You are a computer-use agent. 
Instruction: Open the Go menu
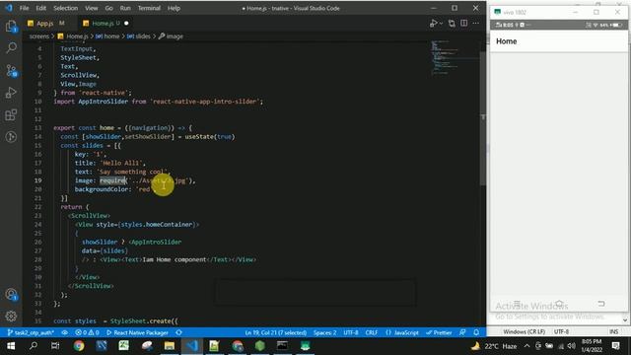[108, 8]
